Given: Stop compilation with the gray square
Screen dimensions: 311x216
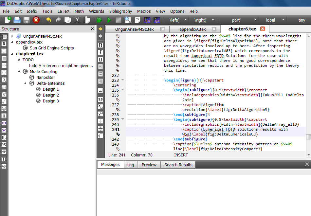Looking at the screenshot, I should 119,20.
